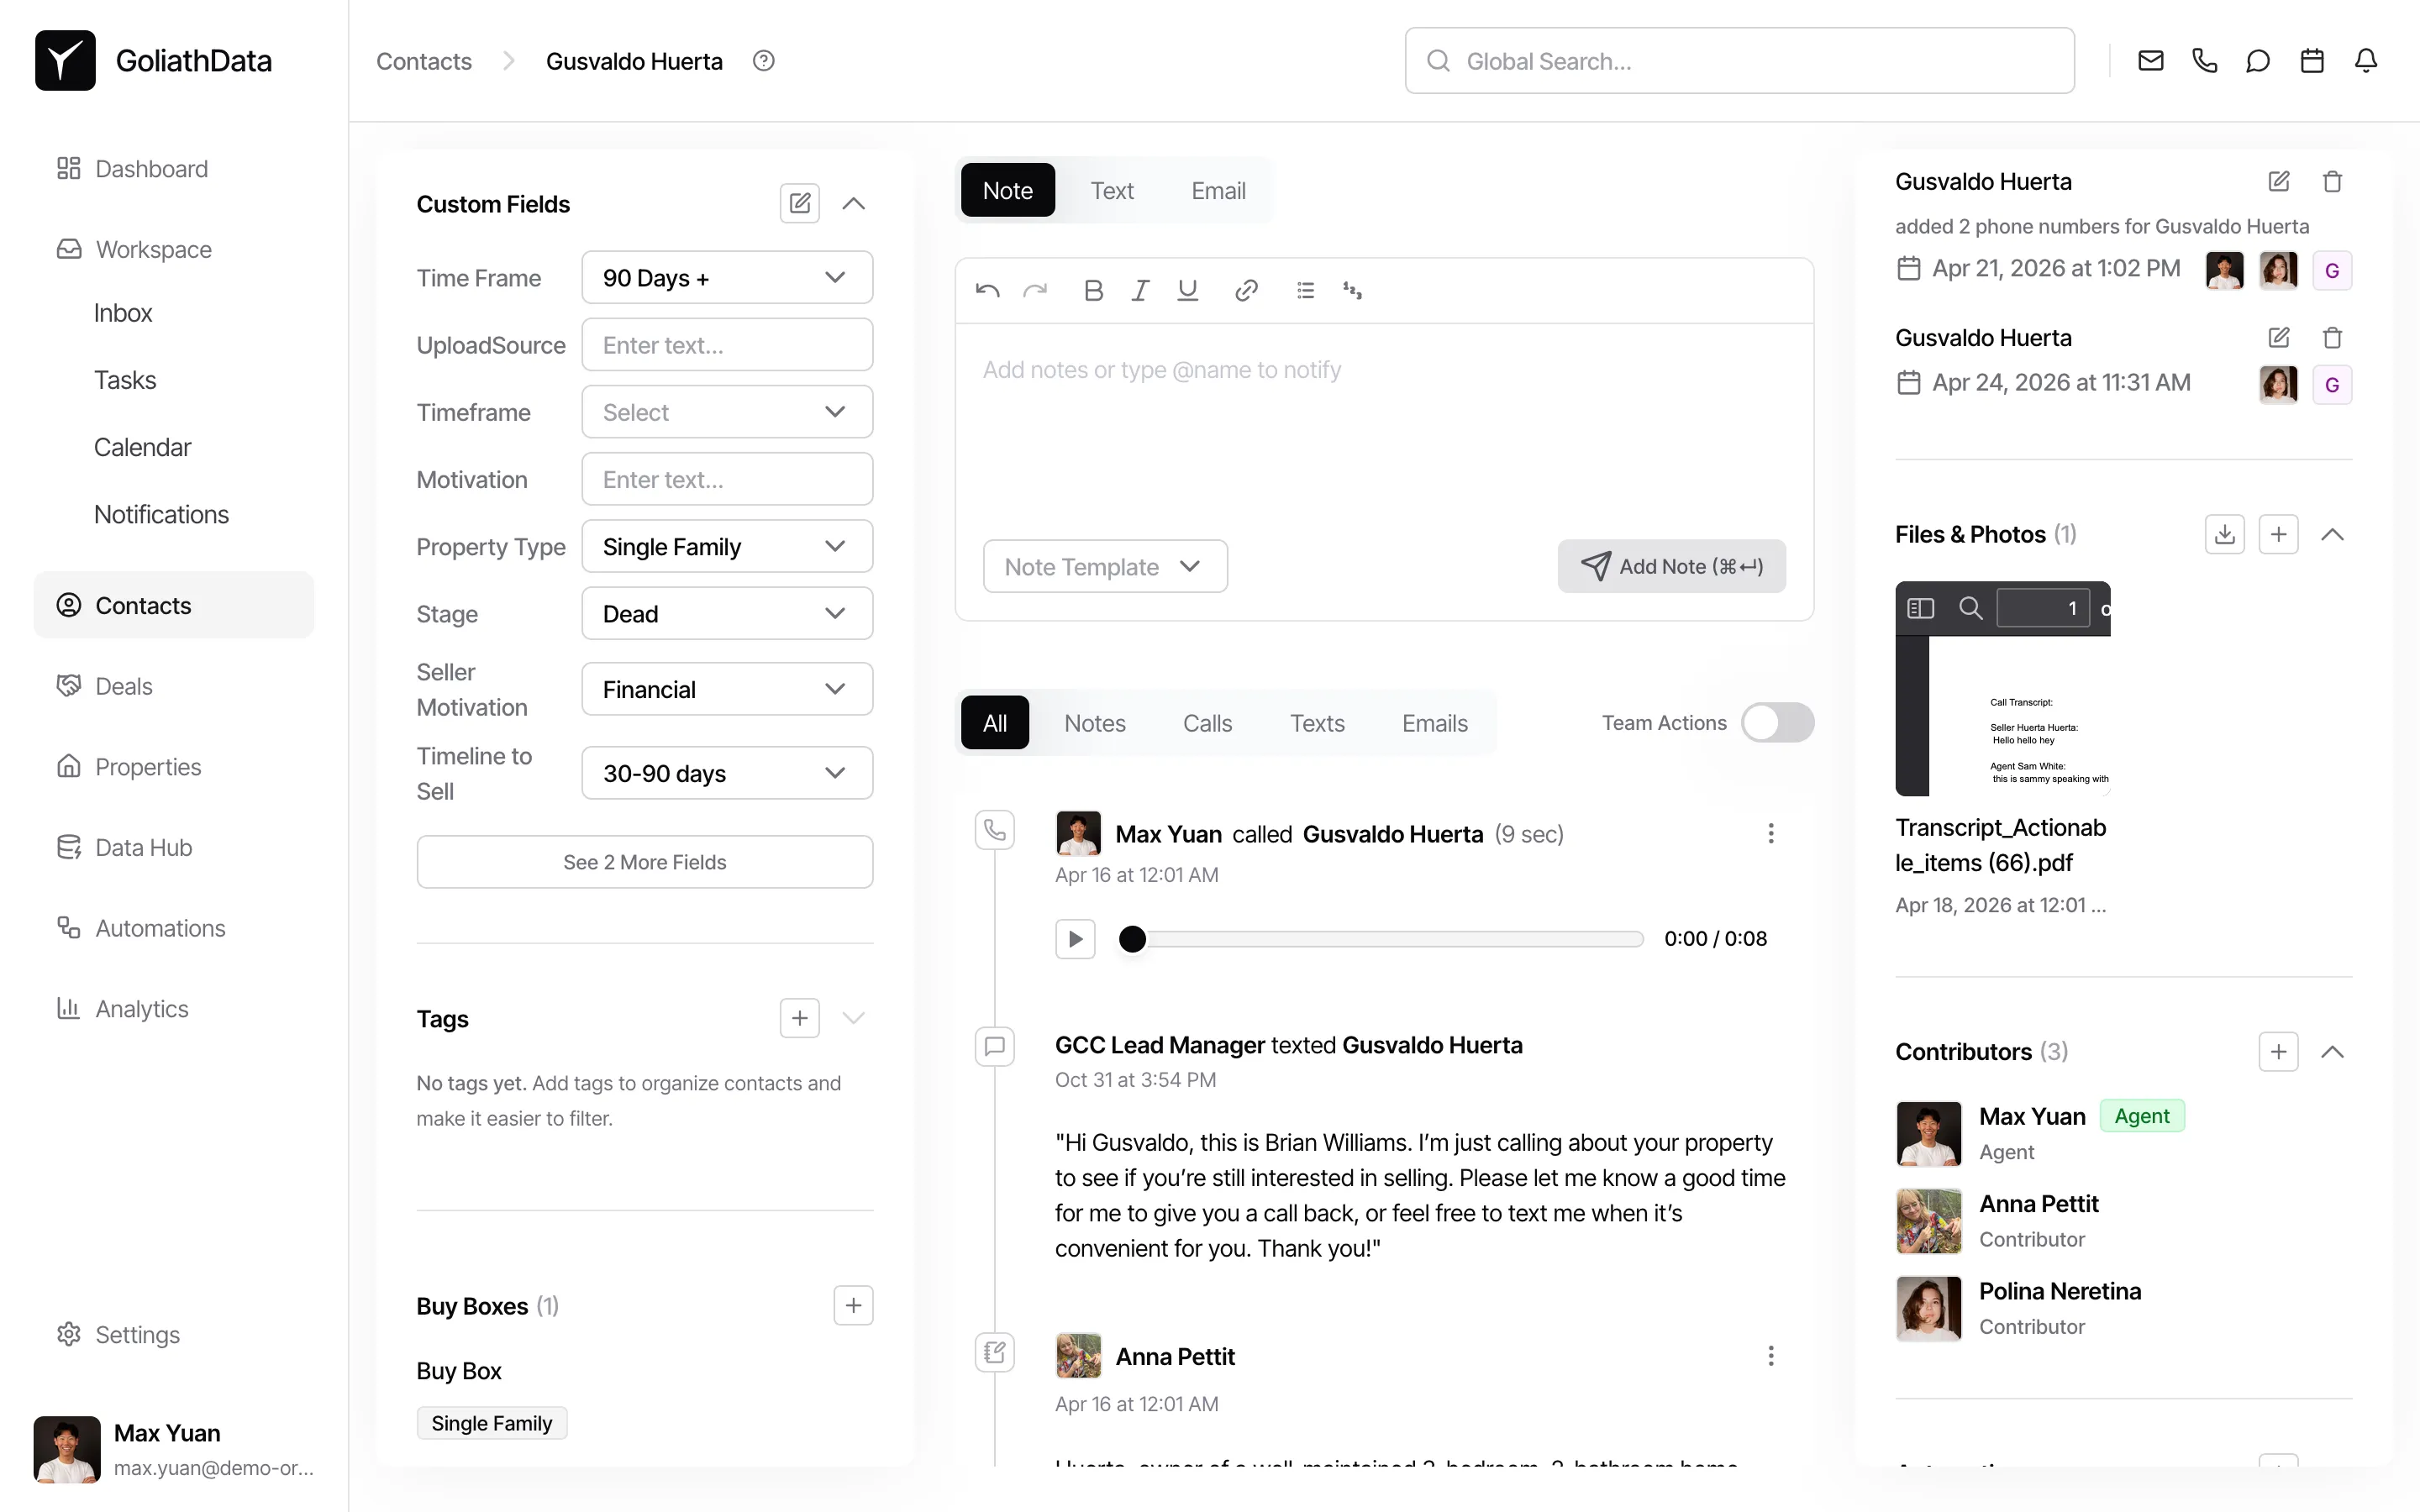Click the Add Note button

click(x=1671, y=567)
